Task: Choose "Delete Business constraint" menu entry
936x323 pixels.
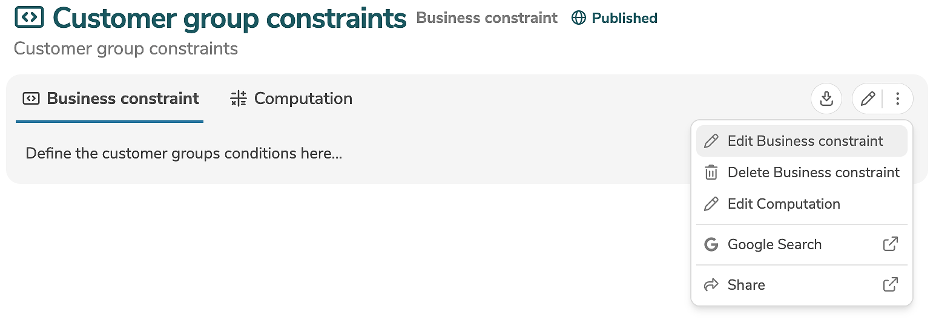Action: [813, 172]
